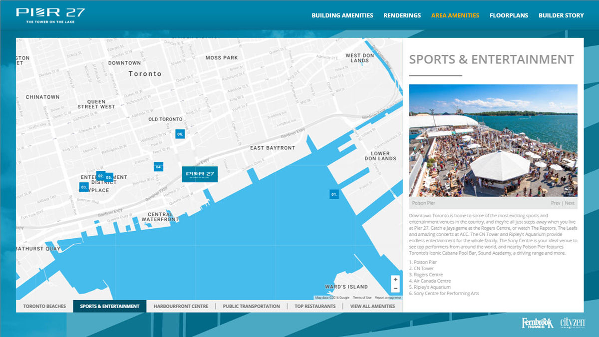Click '1. Polson Pier' in the list
599x337 pixels.
[x=423, y=262]
